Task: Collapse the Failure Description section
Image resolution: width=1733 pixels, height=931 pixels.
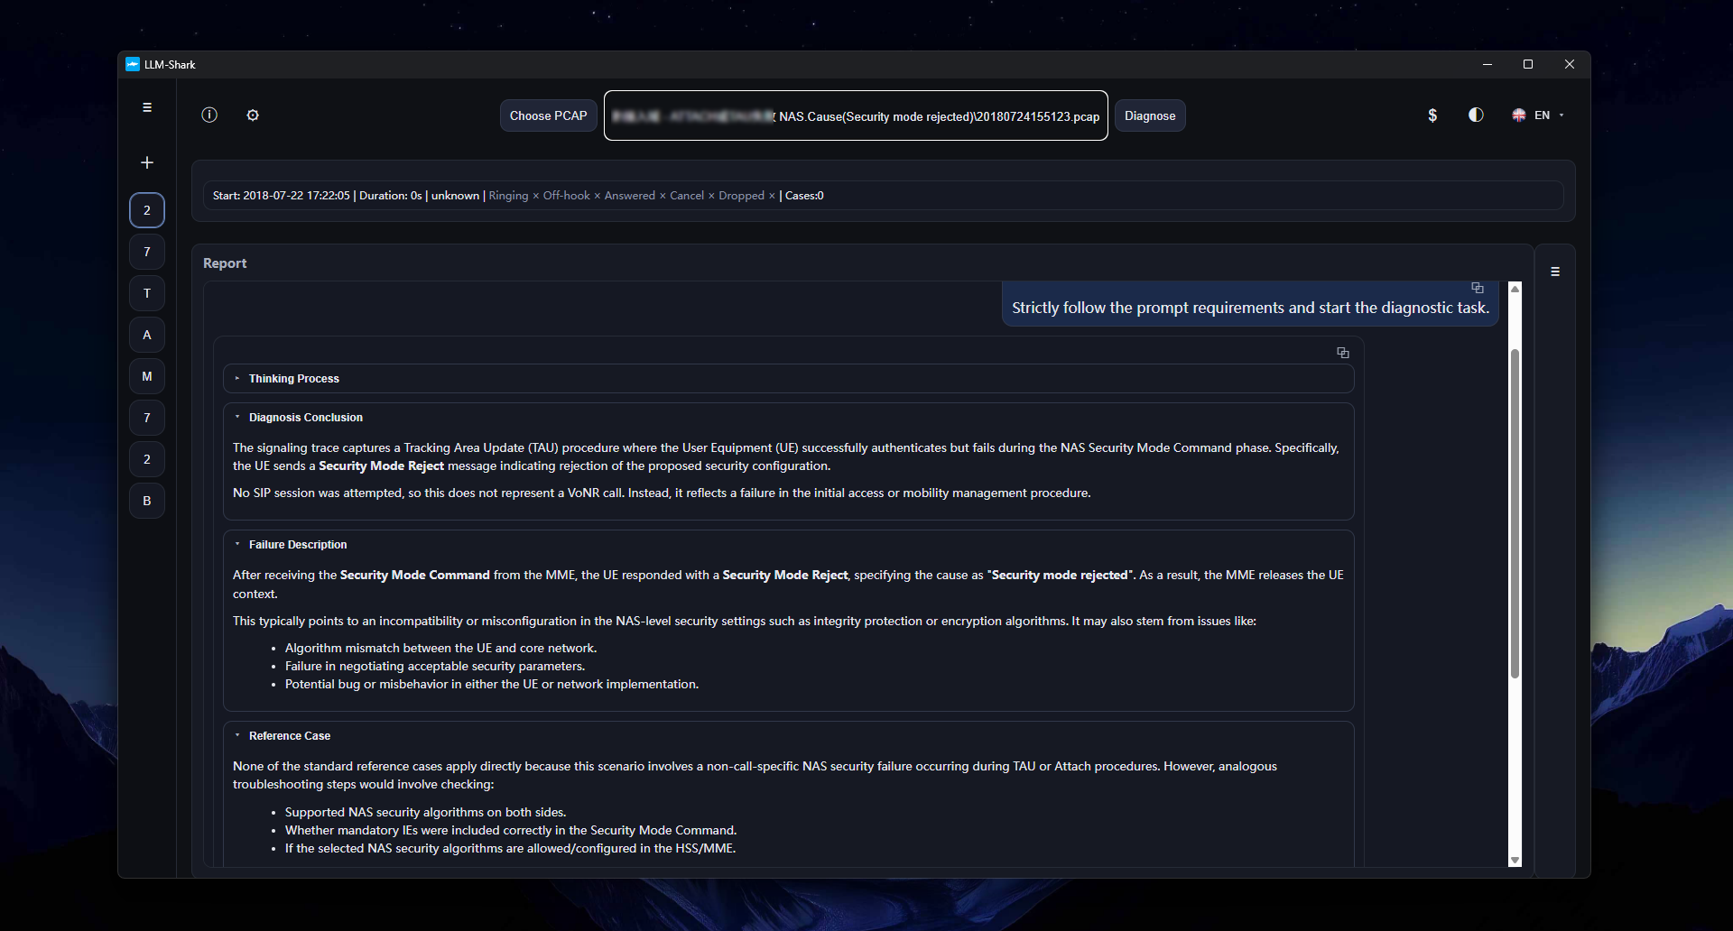Action: 297,545
